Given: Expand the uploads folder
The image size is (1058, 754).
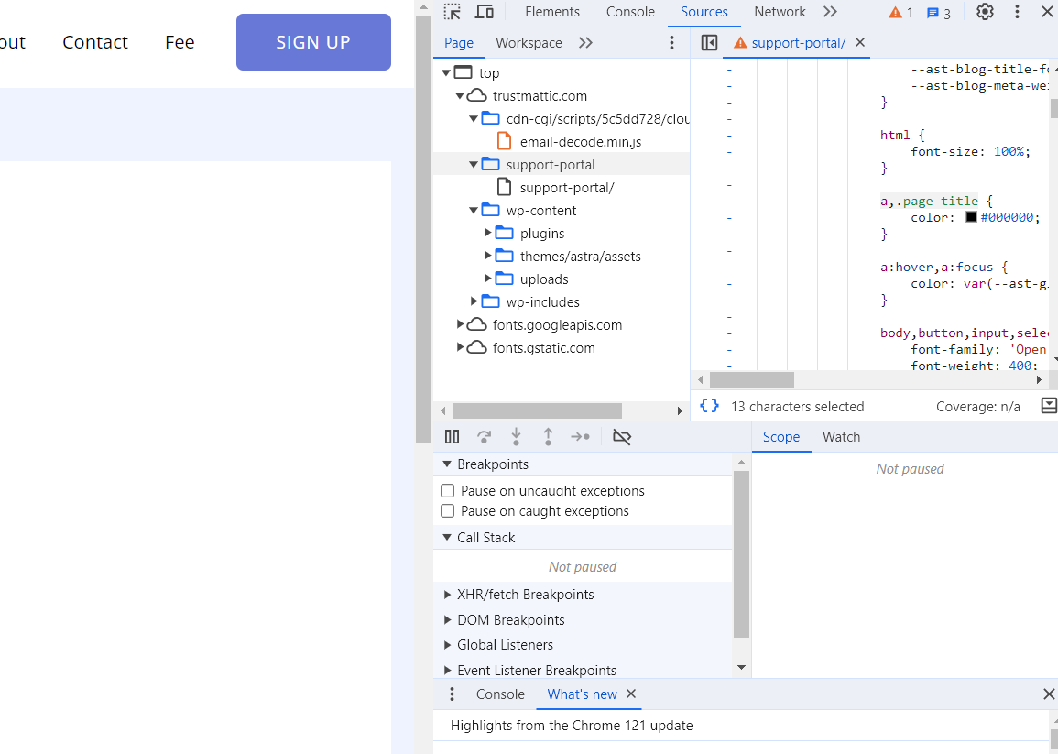Looking at the screenshot, I should pos(488,279).
